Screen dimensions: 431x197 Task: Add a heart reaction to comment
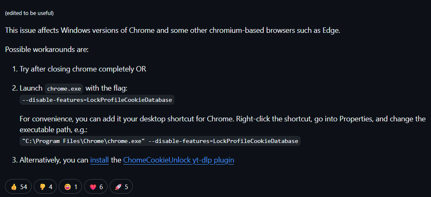[x=96, y=187]
